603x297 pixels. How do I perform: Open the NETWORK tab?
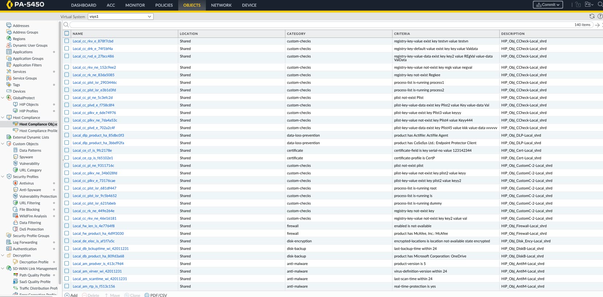[221, 5]
